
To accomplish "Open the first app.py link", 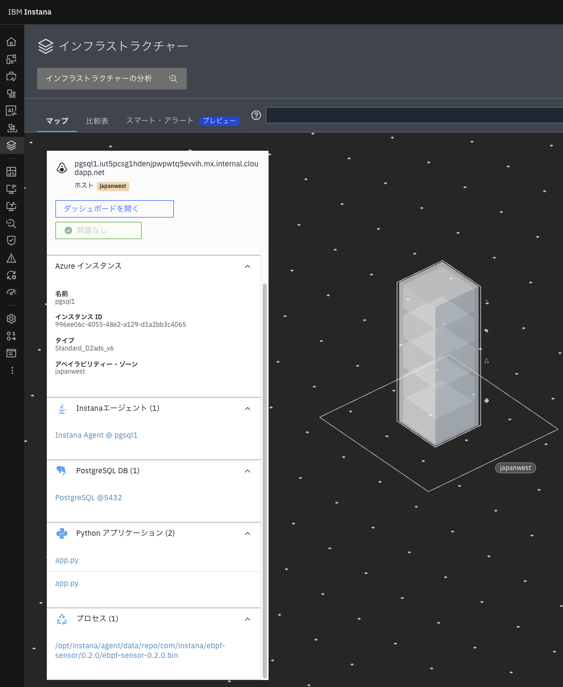I will pos(67,560).
